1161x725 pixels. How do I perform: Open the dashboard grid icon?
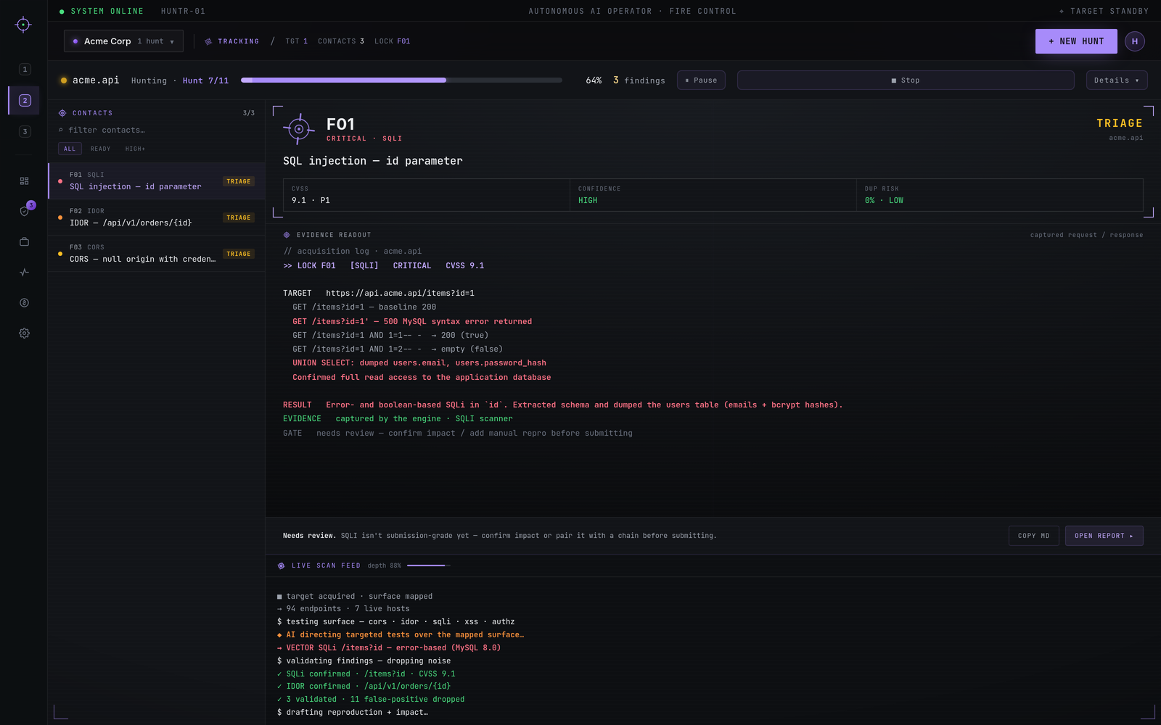tap(24, 181)
